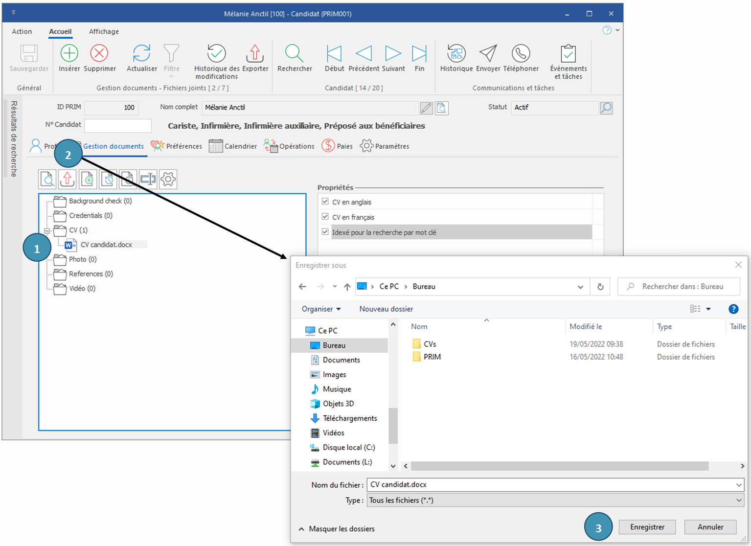Open the Préférences tab
Image resolution: width=751 pixels, height=546 pixels.
tap(177, 146)
